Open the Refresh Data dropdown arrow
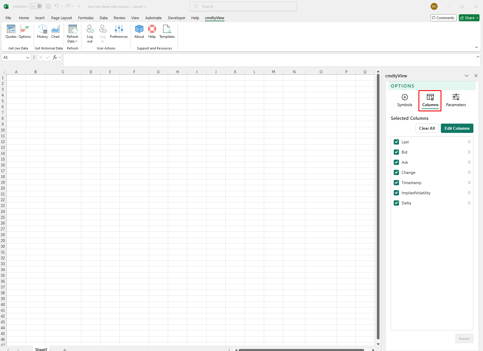Image resolution: width=483 pixels, height=351 pixels. pyautogui.click(x=76, y=41)
